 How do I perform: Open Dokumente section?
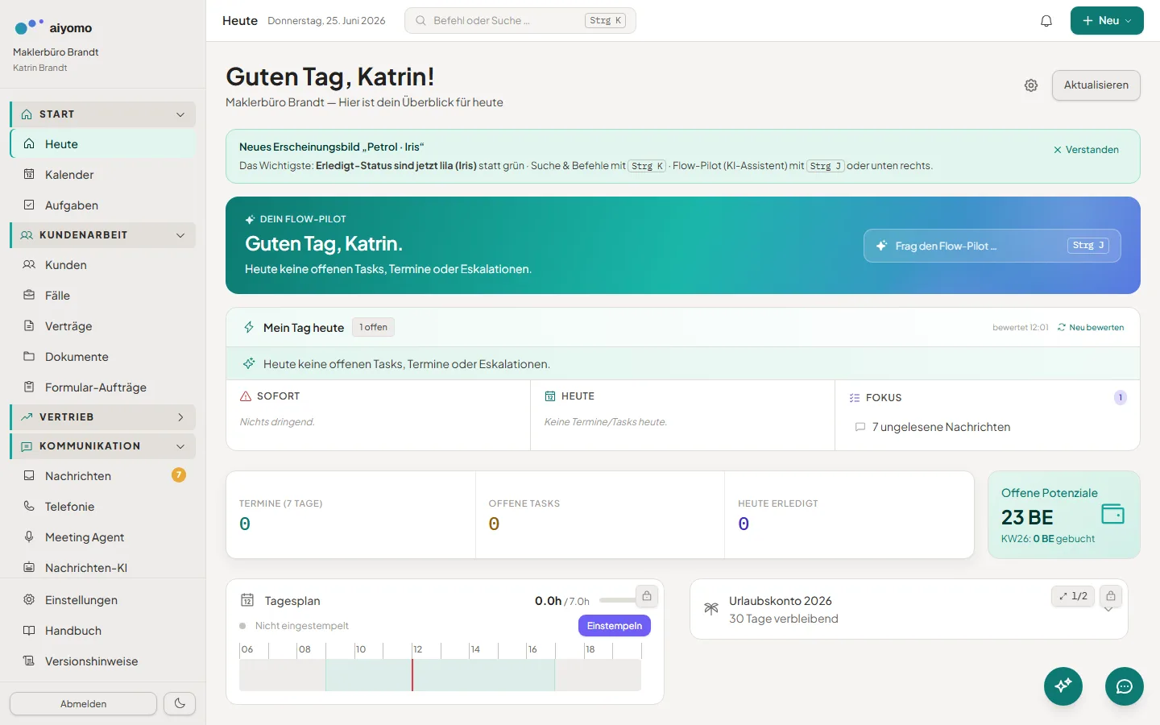pos(103,357)
